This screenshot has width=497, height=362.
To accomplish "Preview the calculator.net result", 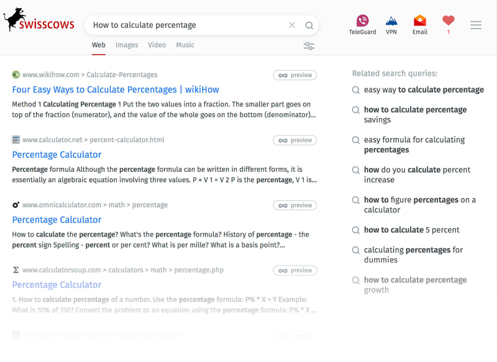I will [295, 141].
